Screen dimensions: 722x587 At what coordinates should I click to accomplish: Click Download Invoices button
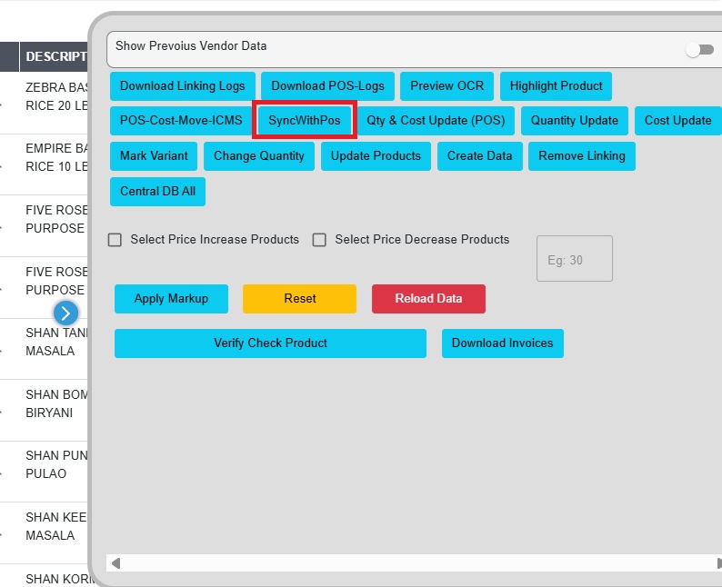[502, 343]
